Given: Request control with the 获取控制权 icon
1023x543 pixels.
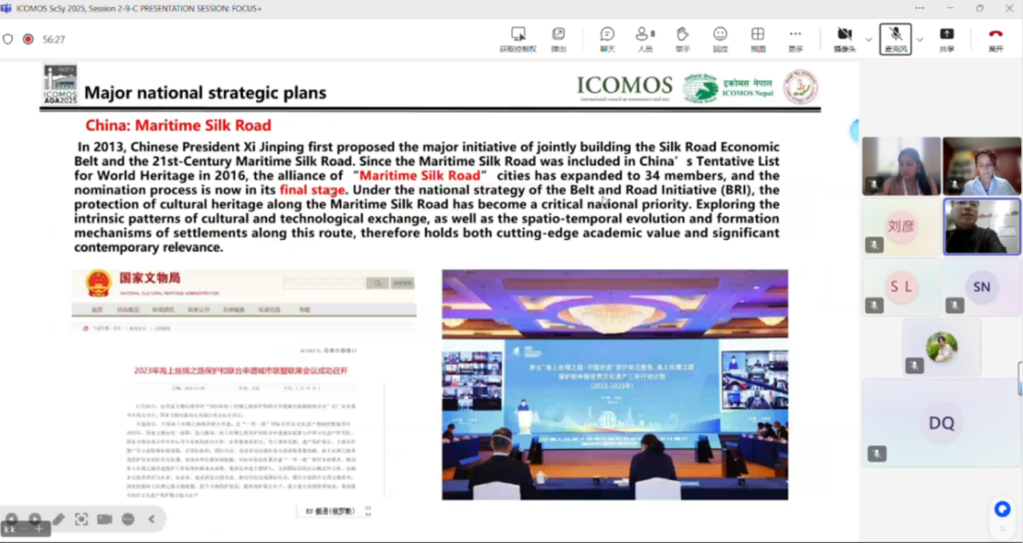Looking at the screenshot, I should 518,39.
